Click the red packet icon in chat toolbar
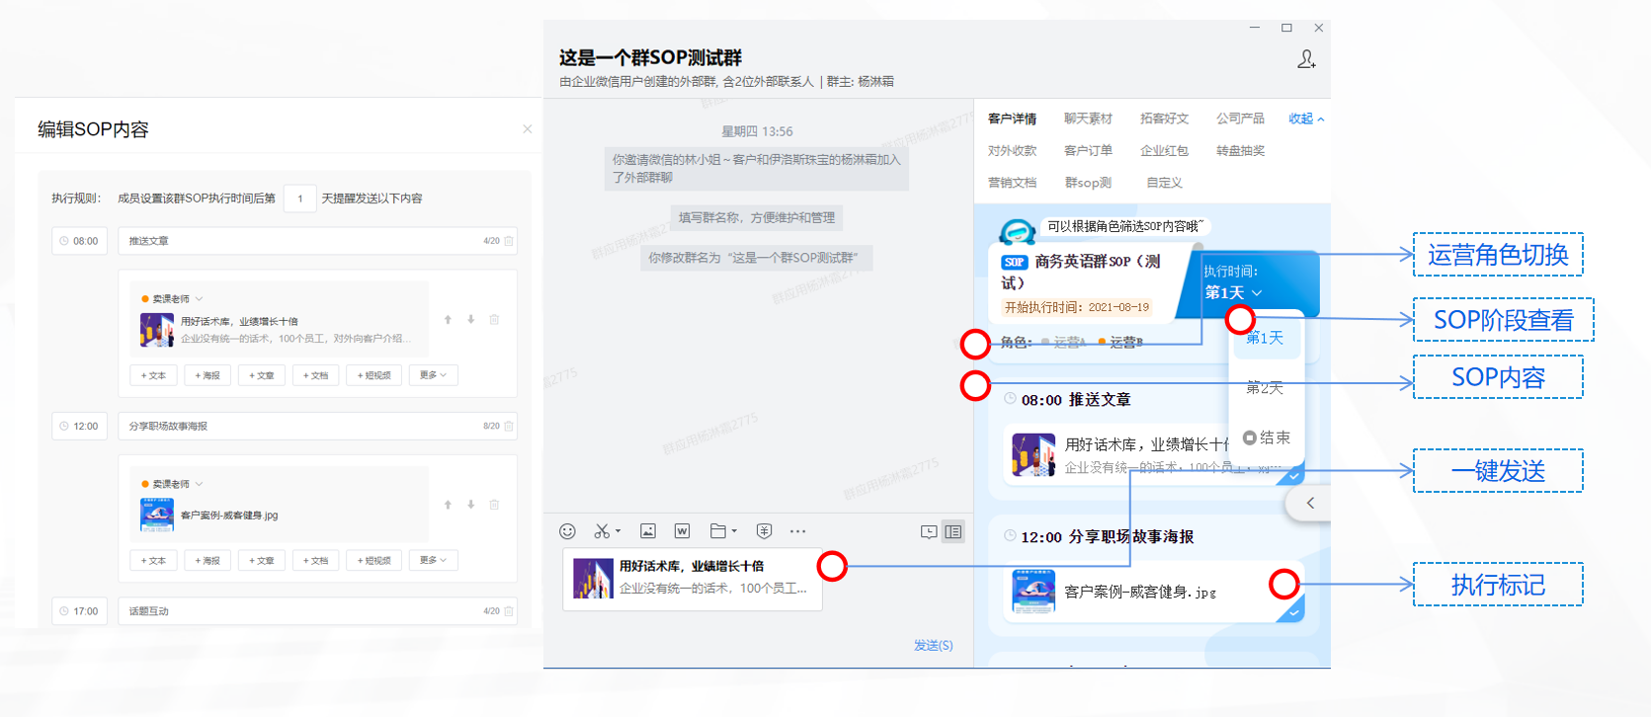 (x=764, y=531)
